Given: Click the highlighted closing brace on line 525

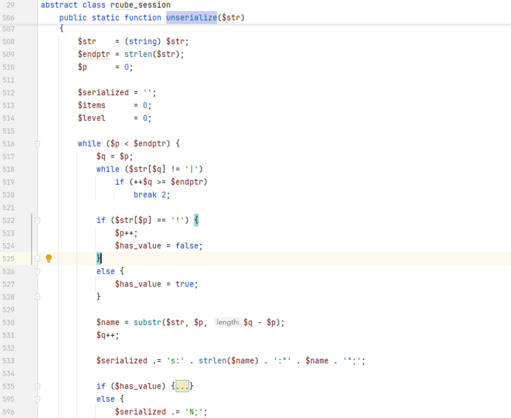Looking at the screenshot, I should pos(99,258).
